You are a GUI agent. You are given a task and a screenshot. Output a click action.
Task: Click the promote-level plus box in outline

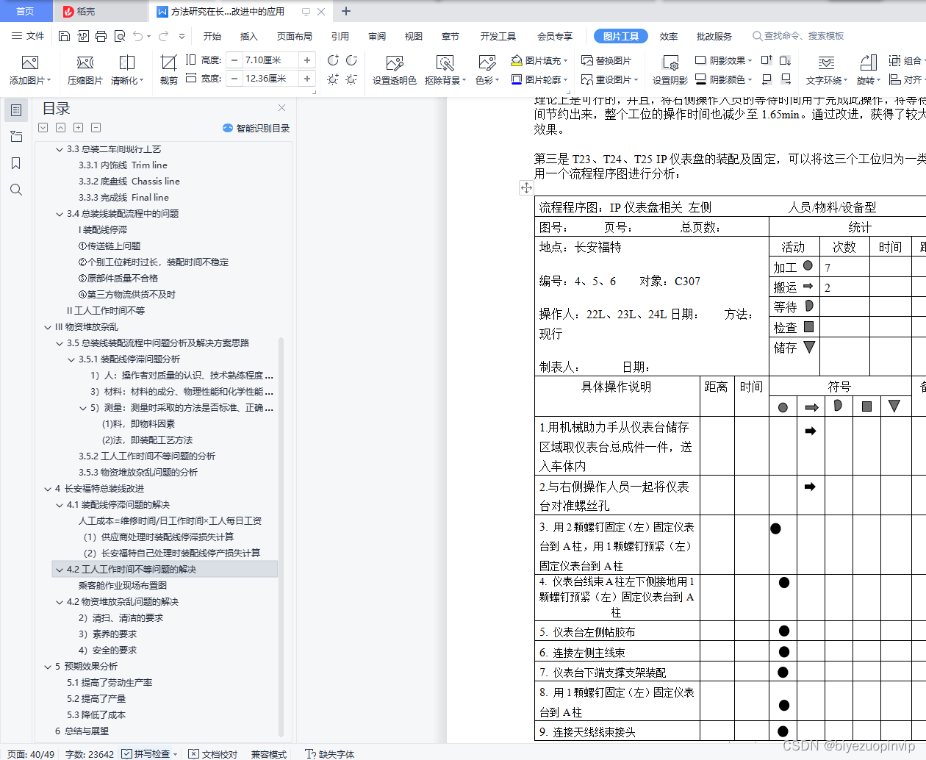[x=78, y=128]
